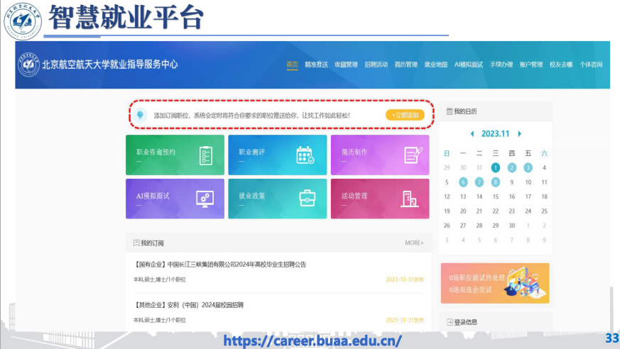
Task: Open the 职业咨询预约 checklist icon tile
Action: pyautogui.click(x=206, y=155)
